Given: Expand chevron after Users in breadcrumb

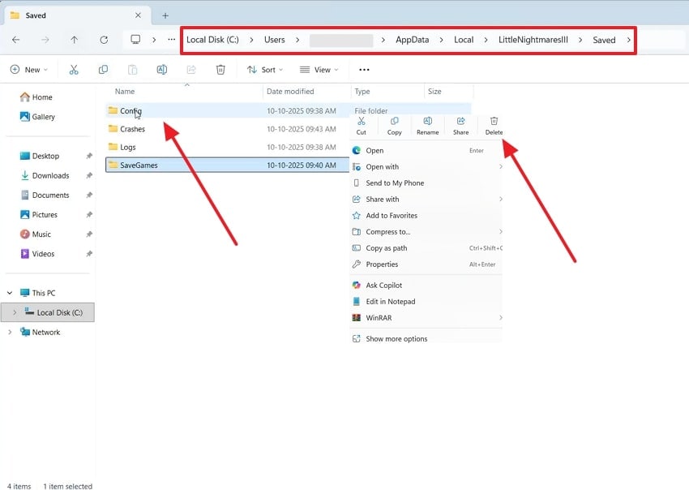Looking at the screenshot, I should [297, 40].
